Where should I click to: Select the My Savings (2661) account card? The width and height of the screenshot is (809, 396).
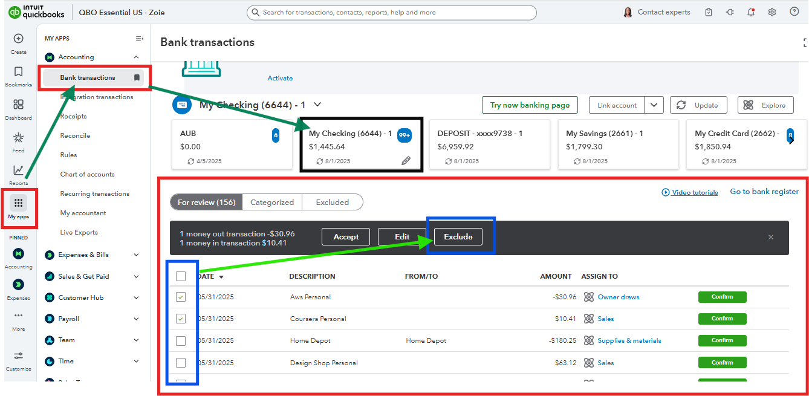click(619, 144)
